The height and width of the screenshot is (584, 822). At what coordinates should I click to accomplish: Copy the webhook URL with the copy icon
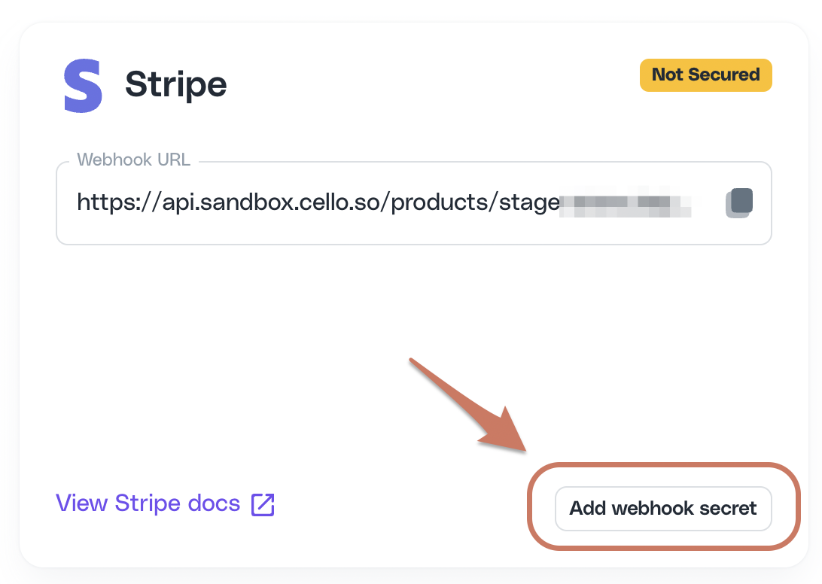click(x=739, y=203)
